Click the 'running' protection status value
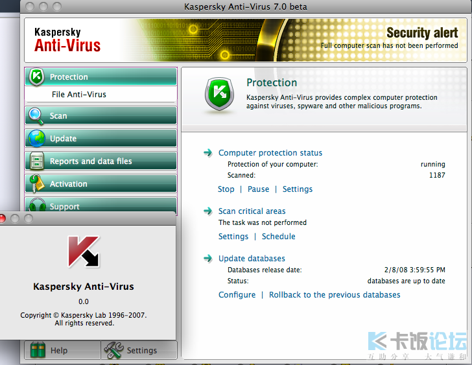The height and width of the screenshot is (365, 472). (433, 164)
